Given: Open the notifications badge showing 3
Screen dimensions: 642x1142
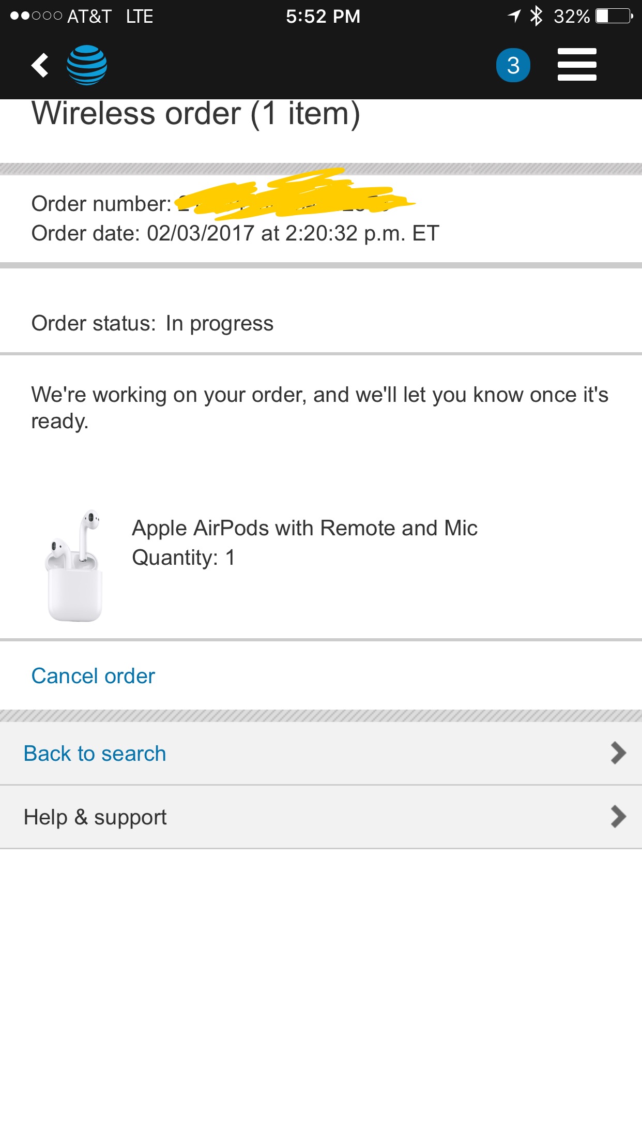Looking at the screenshot, I should coord(513,65).
